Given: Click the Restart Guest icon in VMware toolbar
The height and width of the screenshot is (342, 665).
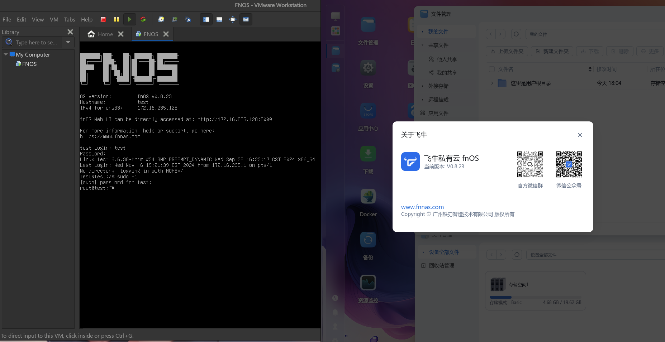Looking at the screenshot, I should click(x=143, y=19).
